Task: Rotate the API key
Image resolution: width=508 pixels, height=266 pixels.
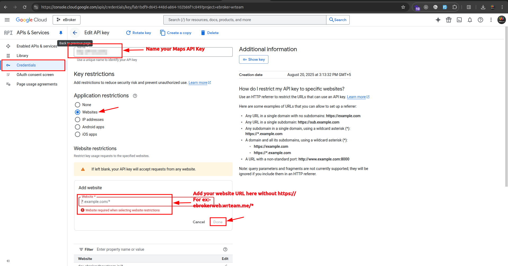Action: (x=138, y=33)
